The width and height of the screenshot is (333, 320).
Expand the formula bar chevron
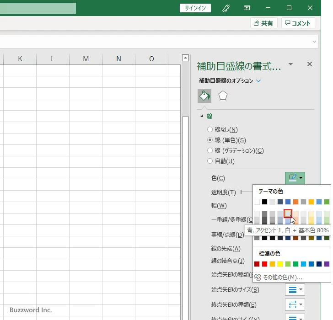pyautogui.click(x=314, y=42)
